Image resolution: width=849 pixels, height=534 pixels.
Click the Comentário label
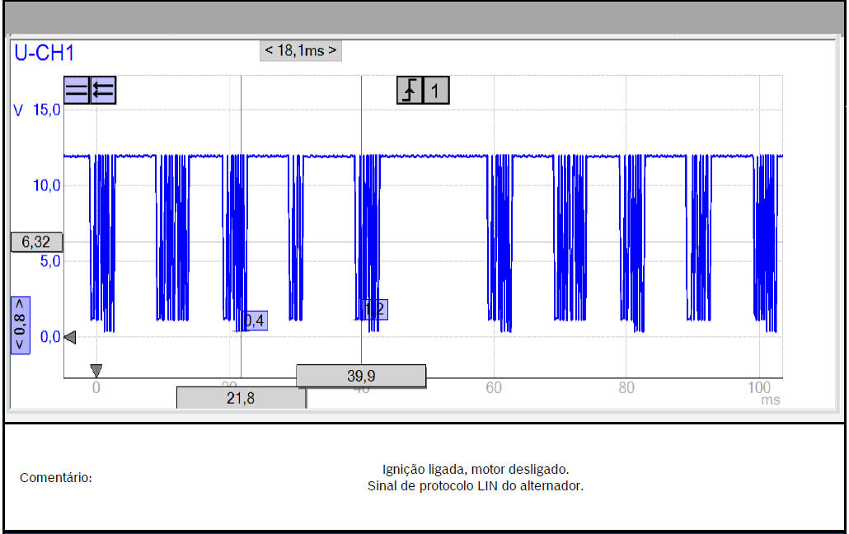56,478
